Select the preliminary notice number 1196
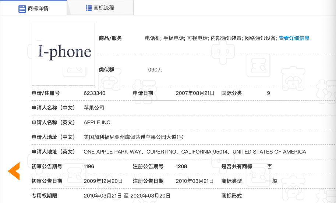336x203 pixels. pyautogui.click(x=89, y=166)
